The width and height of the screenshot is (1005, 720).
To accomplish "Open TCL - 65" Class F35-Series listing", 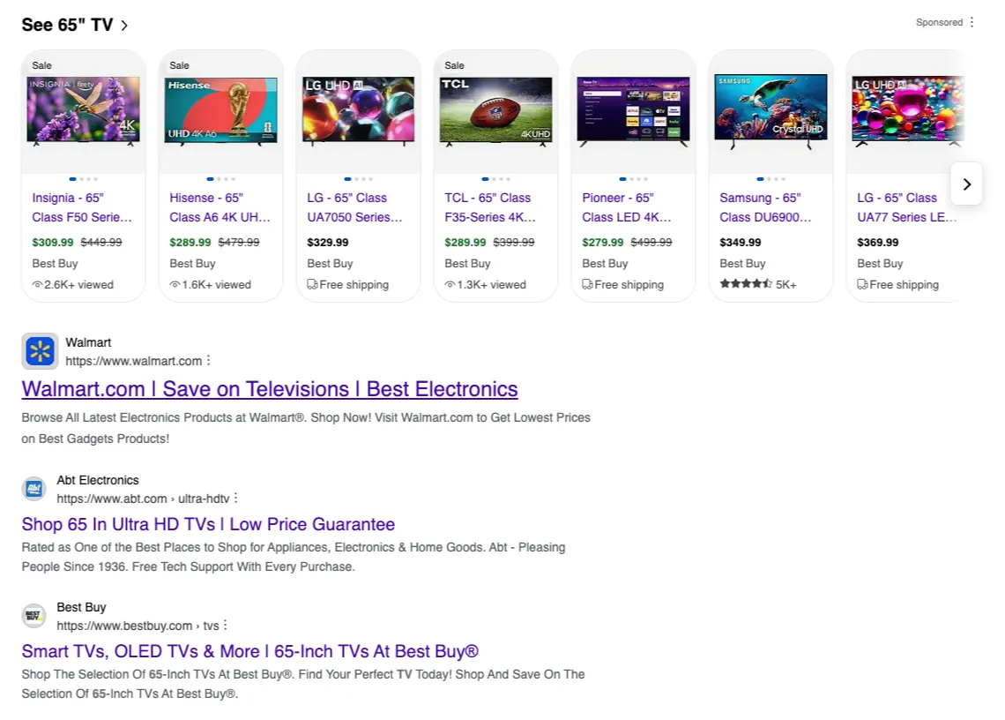I will click(490, 207).
